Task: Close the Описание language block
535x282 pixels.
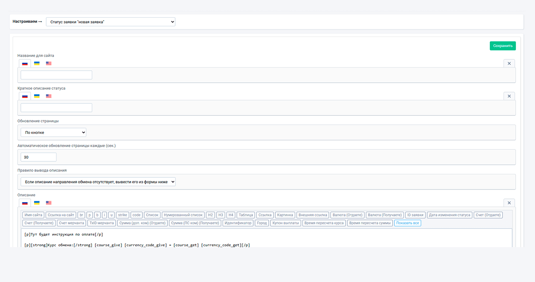Action: pos(509,203)
